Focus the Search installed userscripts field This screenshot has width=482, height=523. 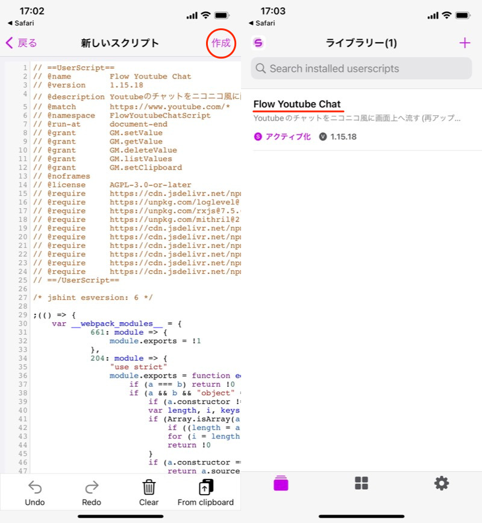[361, 68]
